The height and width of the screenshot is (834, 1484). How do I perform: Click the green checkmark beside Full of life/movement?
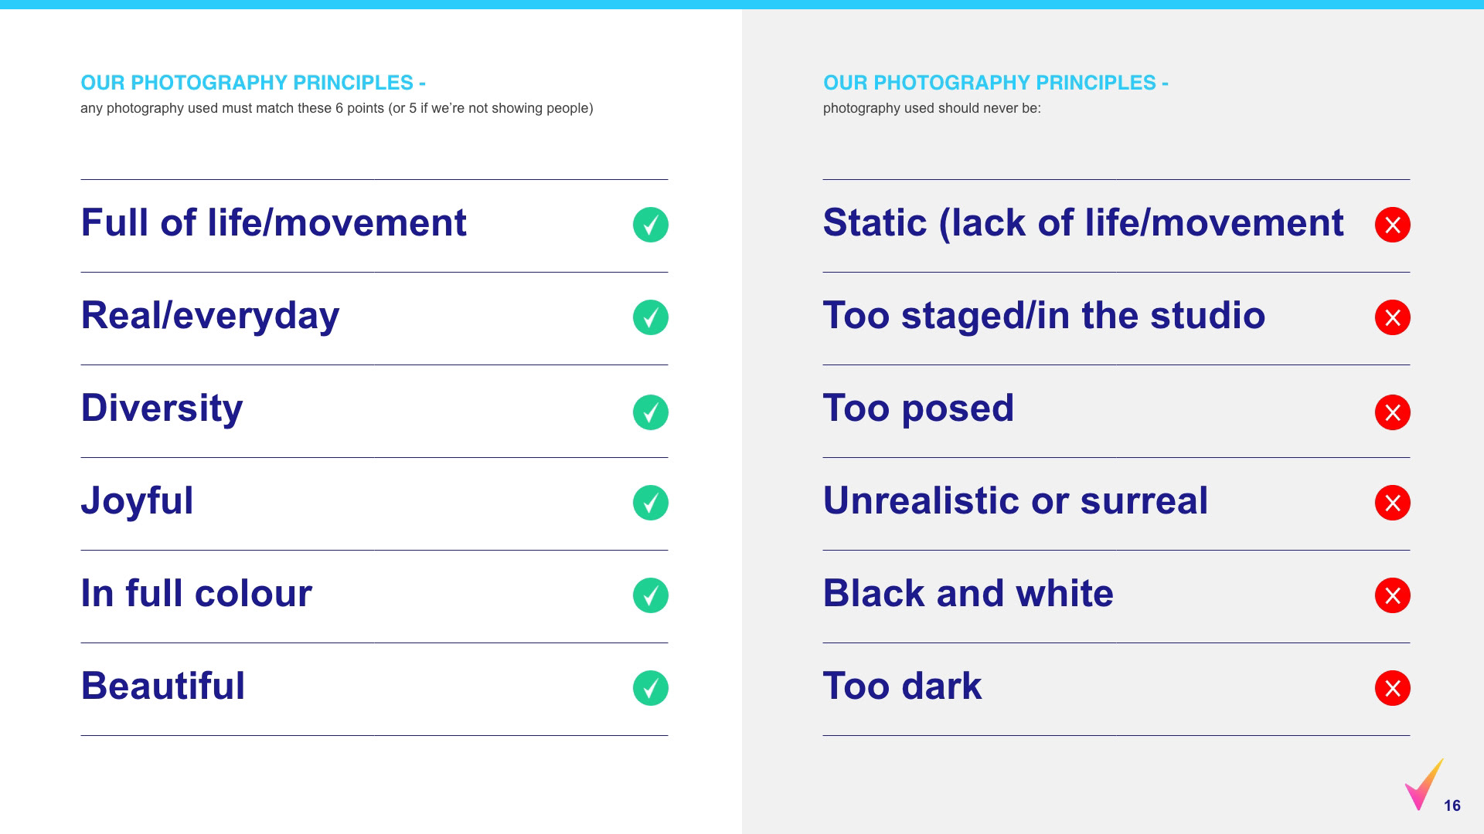tap(650, 225)
